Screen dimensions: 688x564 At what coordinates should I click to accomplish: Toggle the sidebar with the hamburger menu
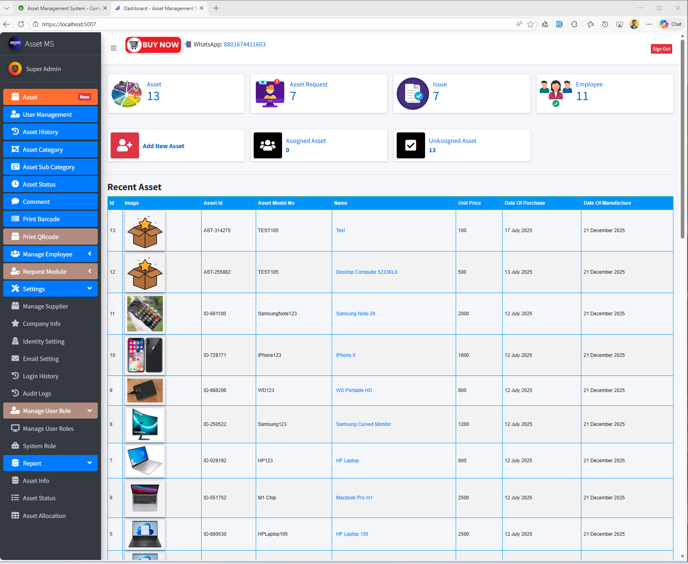click(113, 48)
